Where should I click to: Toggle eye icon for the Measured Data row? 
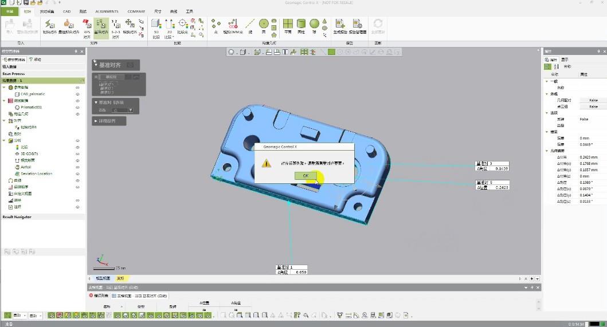pos(77,101)
